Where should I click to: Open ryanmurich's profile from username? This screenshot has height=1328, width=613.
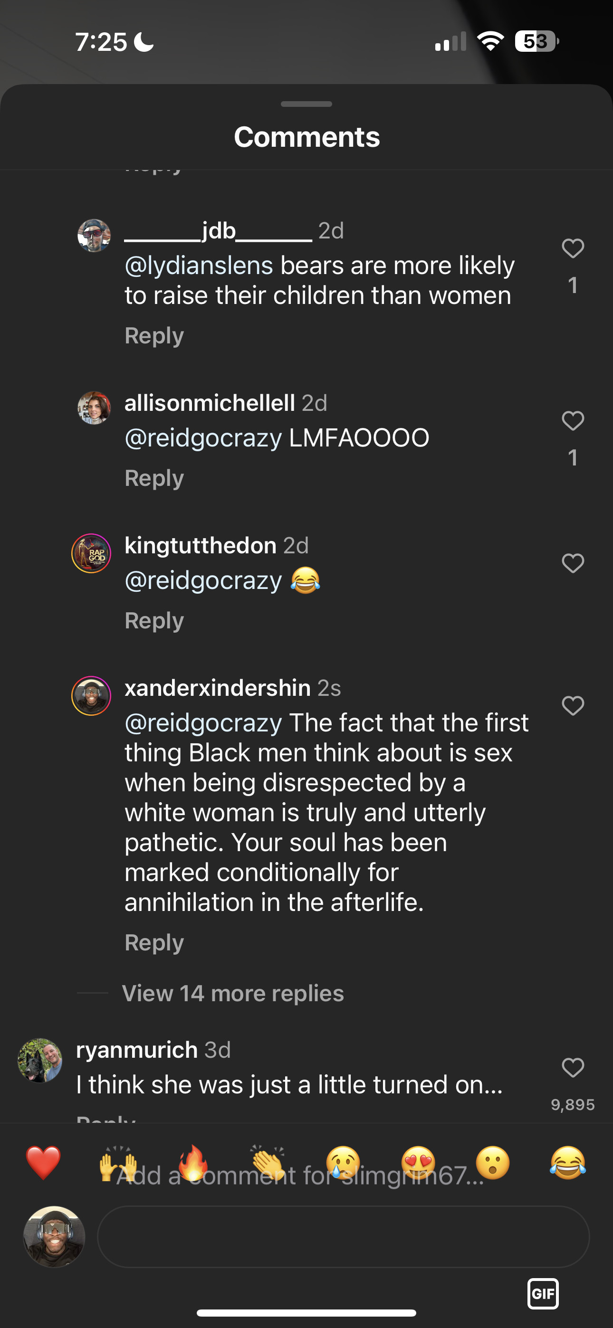coord(137,1050)
